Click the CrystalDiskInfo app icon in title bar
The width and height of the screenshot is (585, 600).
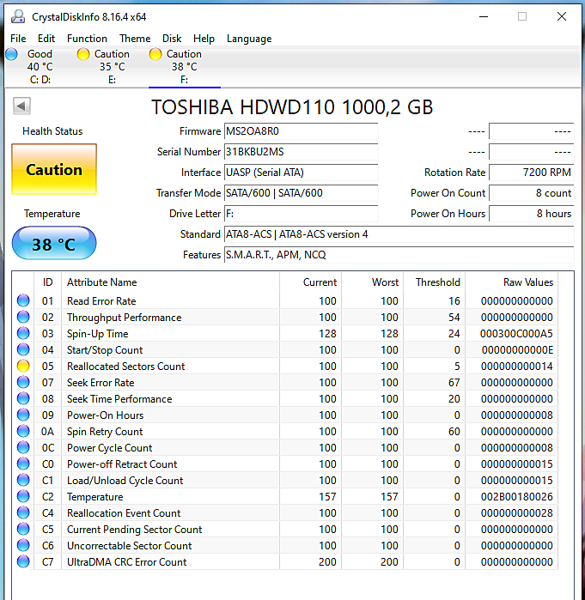(18, 16)
